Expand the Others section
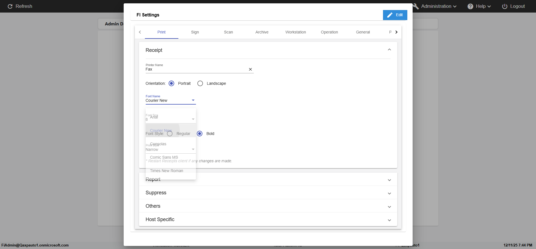Screen dimensions: 536x249 coord(389,207)
